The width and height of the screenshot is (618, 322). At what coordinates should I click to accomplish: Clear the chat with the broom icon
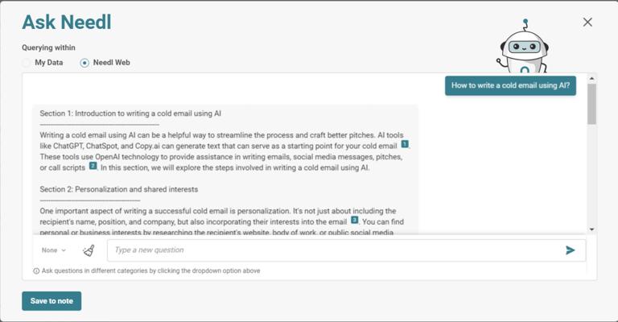[89, 250]
